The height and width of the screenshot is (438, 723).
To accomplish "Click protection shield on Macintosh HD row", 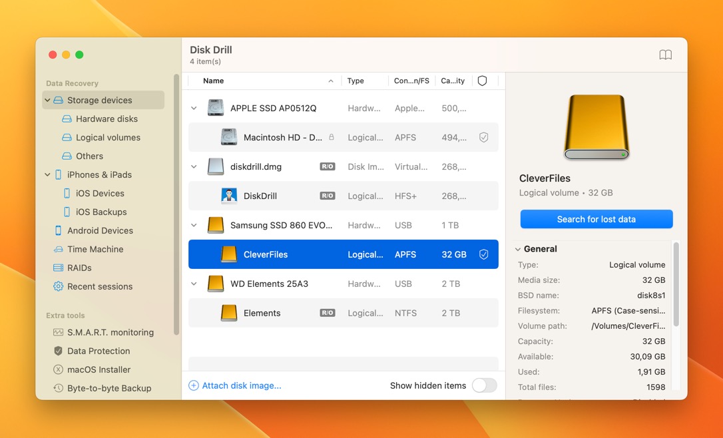I will tap(483, 137).
